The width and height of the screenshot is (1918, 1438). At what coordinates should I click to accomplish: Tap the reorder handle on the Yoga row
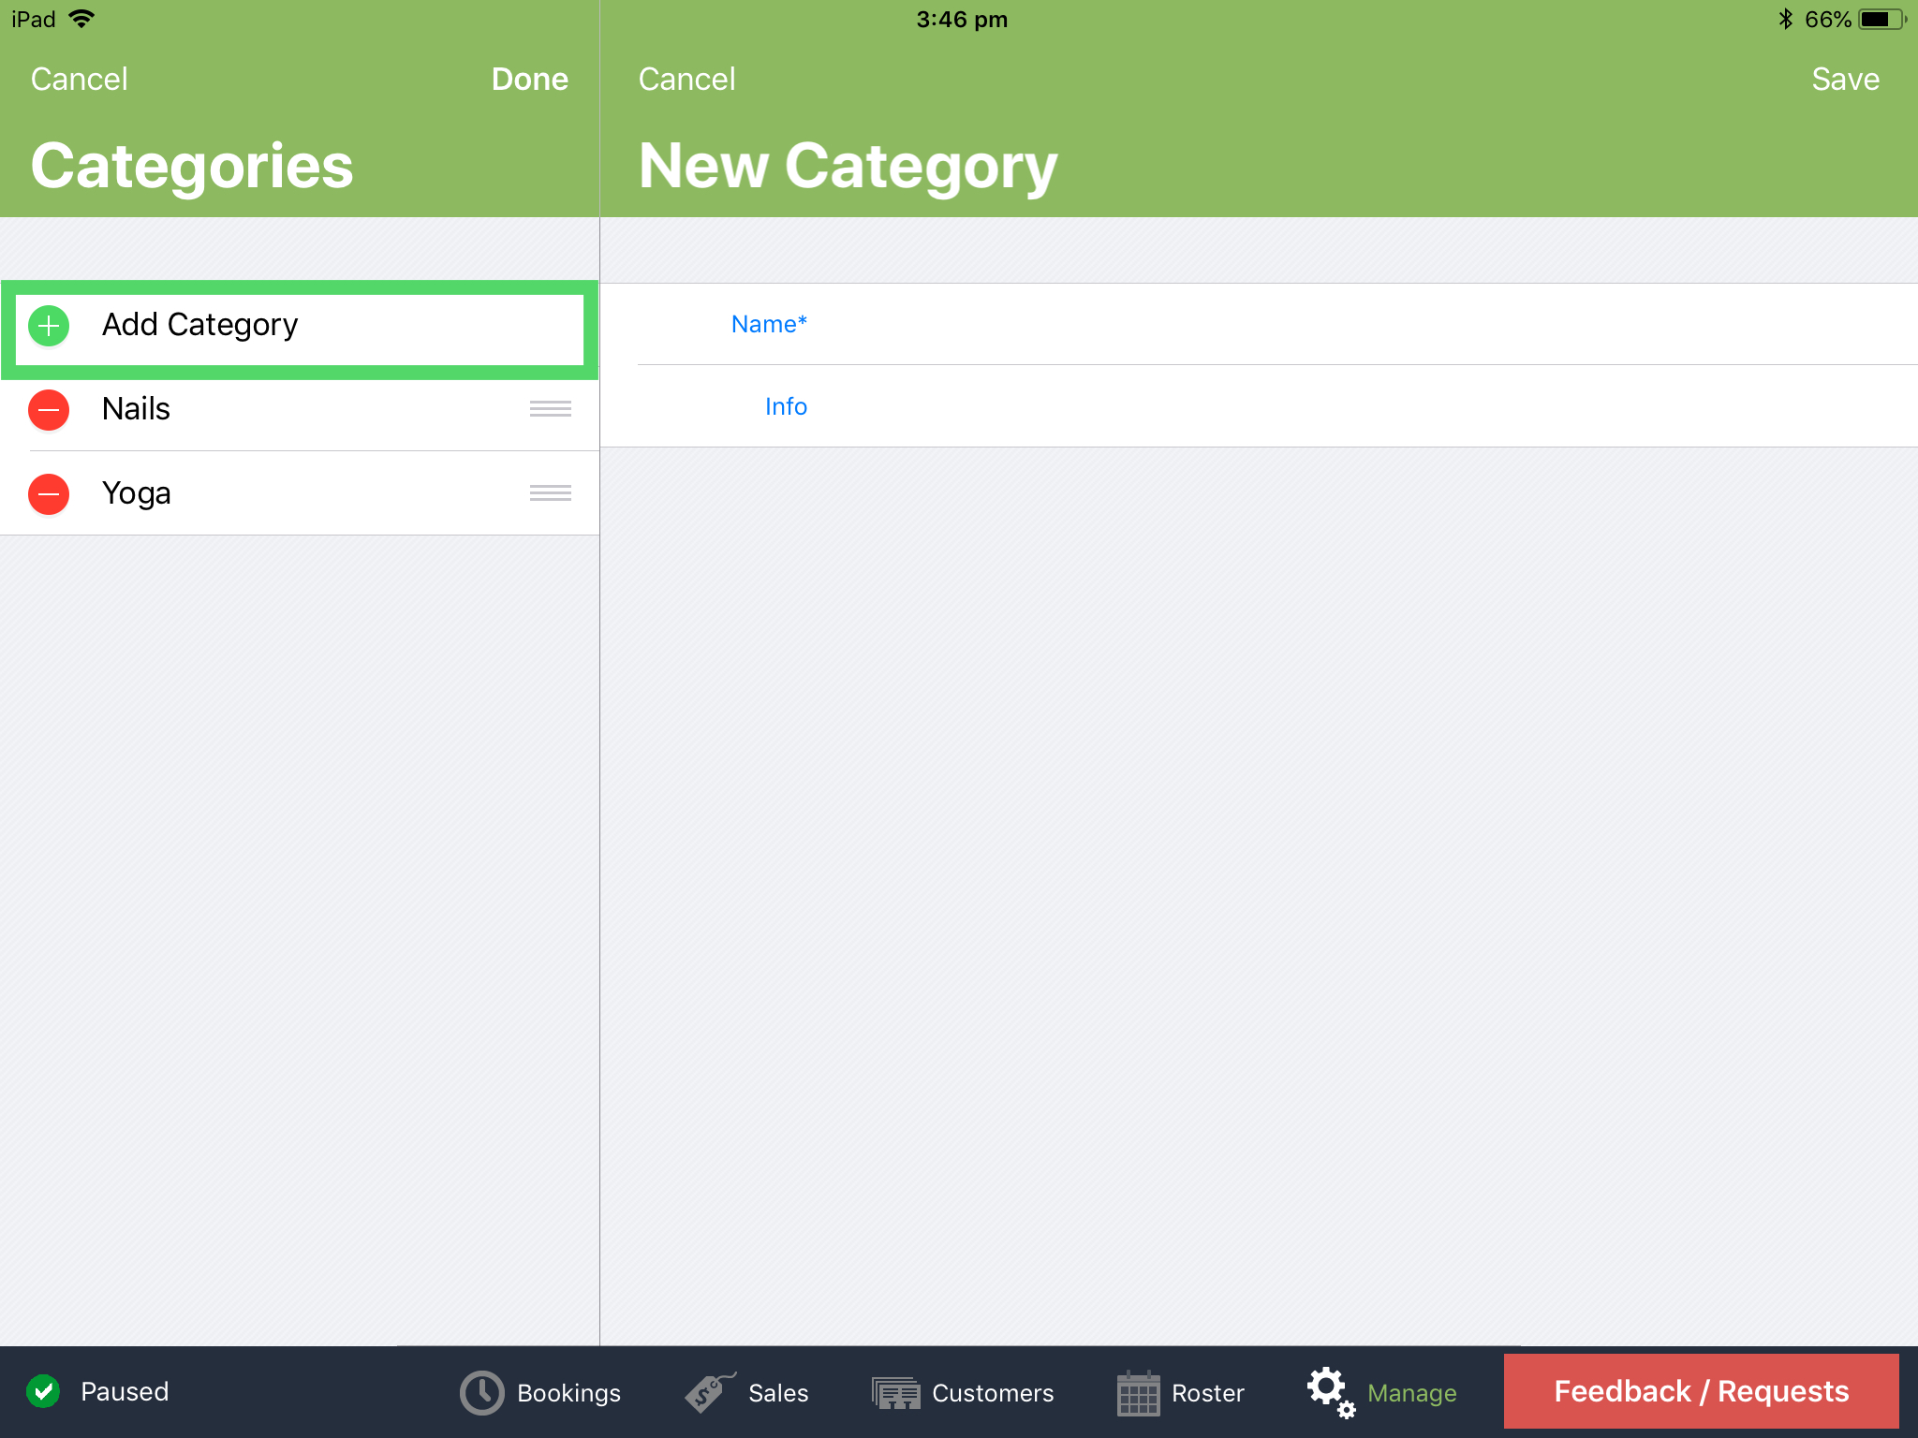pyautogui.click(x=551, y=493)
